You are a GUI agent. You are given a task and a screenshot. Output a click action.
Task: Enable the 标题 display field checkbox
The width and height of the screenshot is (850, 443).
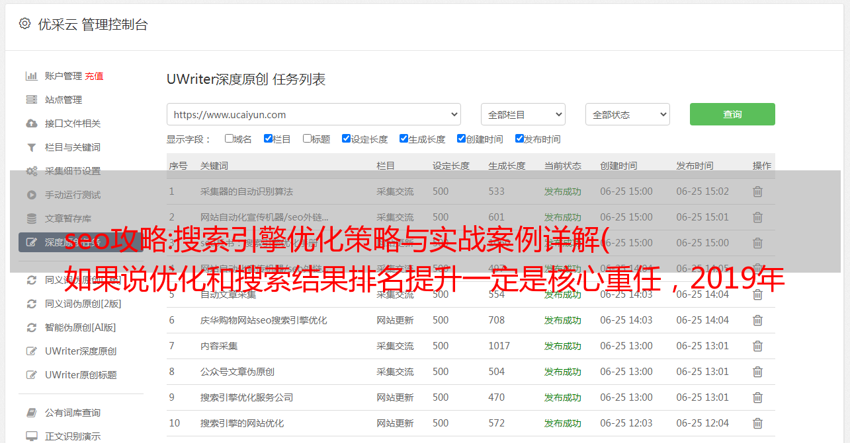click(307, 139)
